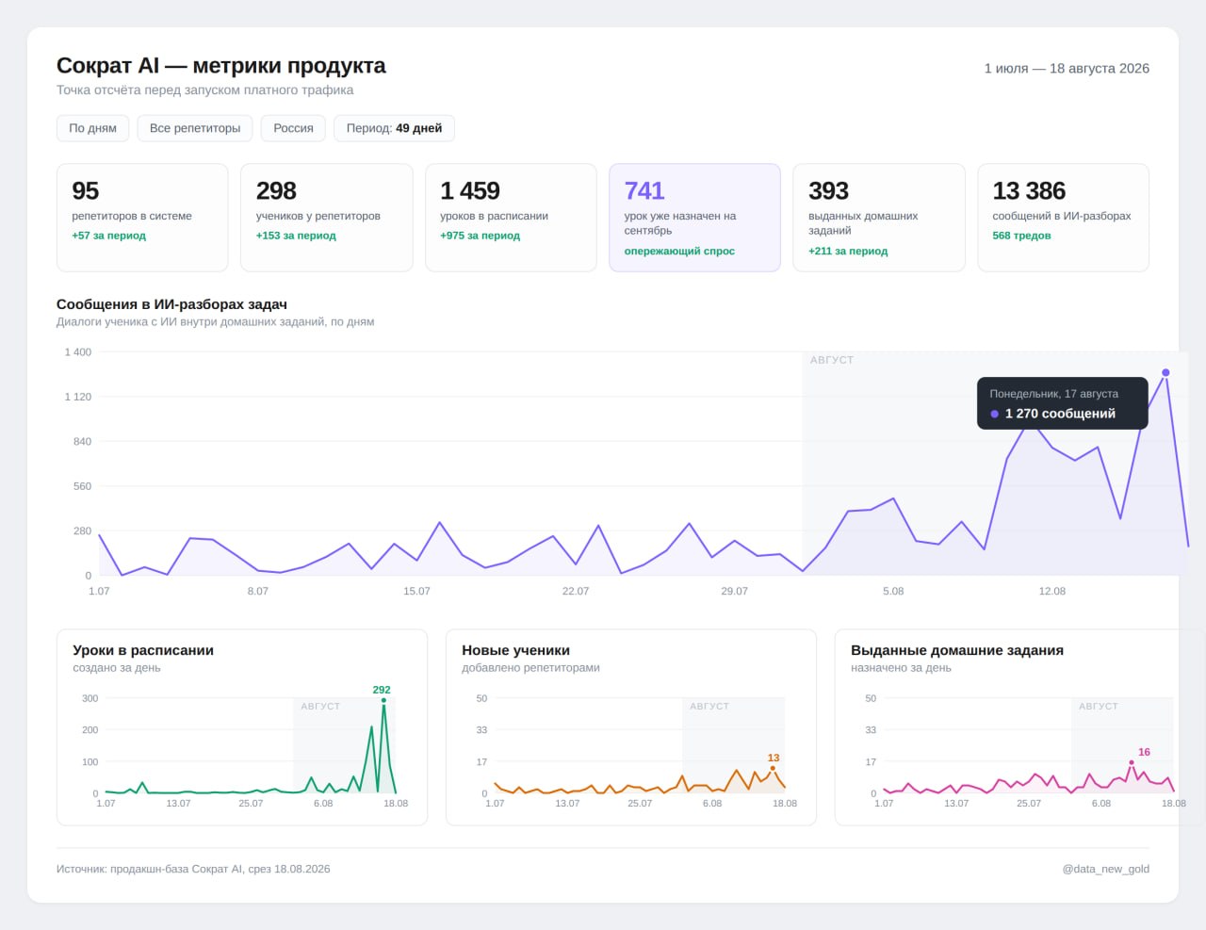The image size is (1206, 930).
Task: Open the "@data_new_gold" handle
Action: tap(1105, 869)
